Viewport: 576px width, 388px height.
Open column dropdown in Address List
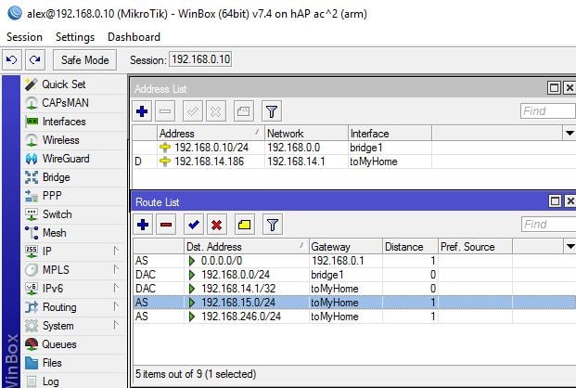pyautogui.click(x=570, y=133)
